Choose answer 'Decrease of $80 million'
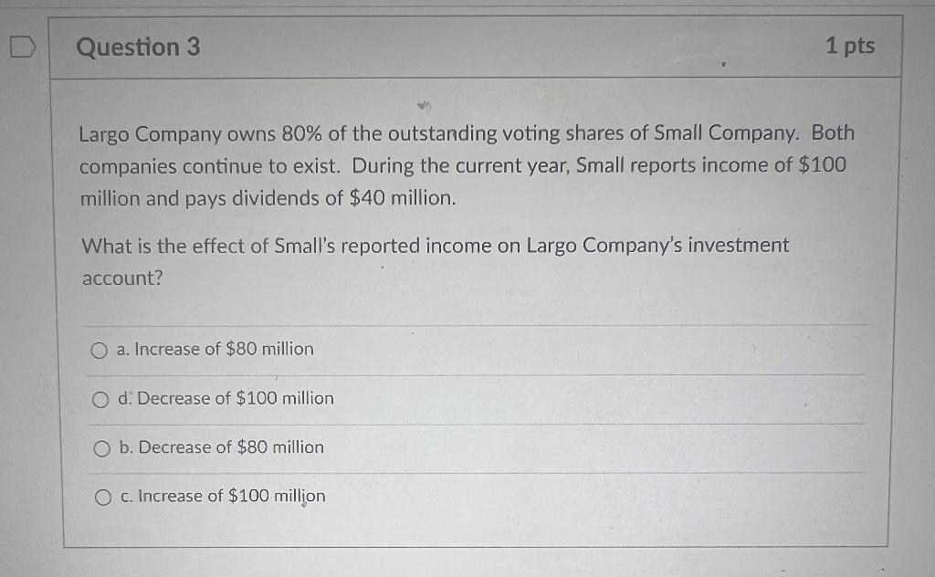This screenshot has height=577, width=935. 219,447
